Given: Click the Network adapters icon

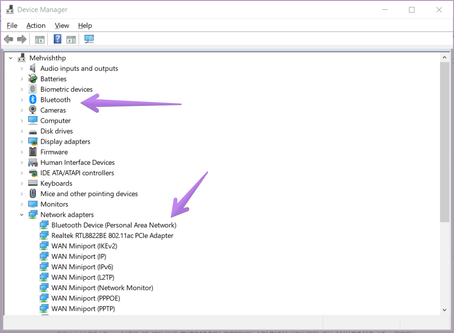Looking at the screenshot, I should coord(32,215).
